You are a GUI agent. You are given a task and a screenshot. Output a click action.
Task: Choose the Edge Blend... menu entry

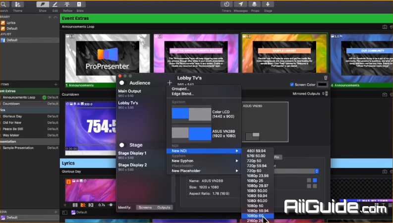(x=183, y=94)
